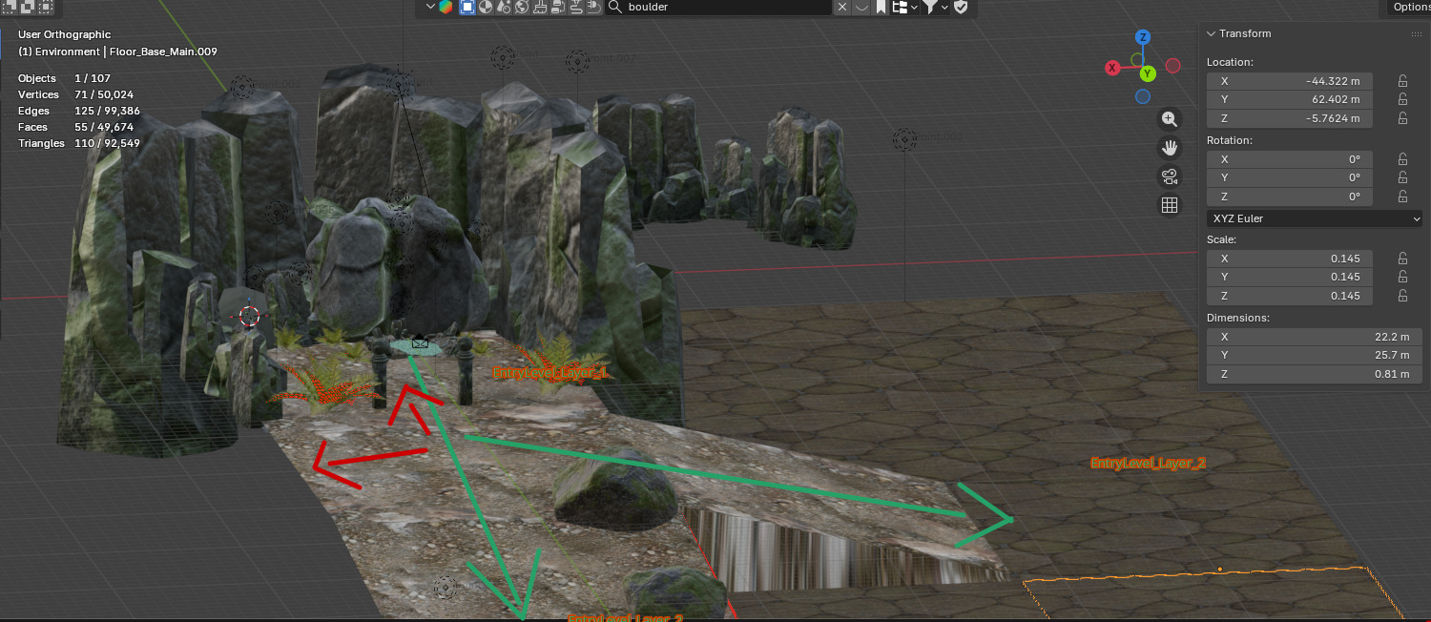Click the Rotation X field
Screen dimensions: 1431x622
[1290, 159]
